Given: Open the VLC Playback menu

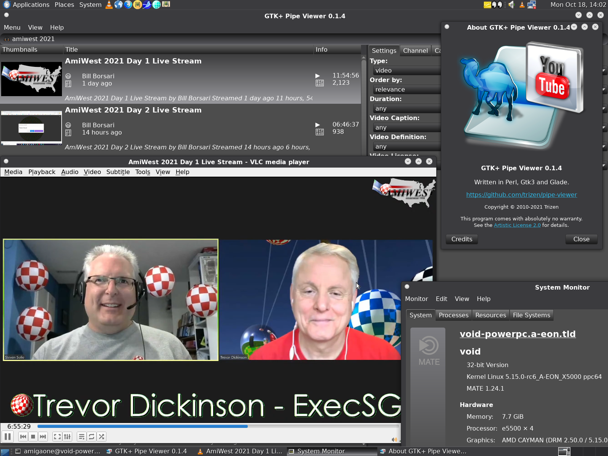Looking at the screenshot, I should [42, 172].
